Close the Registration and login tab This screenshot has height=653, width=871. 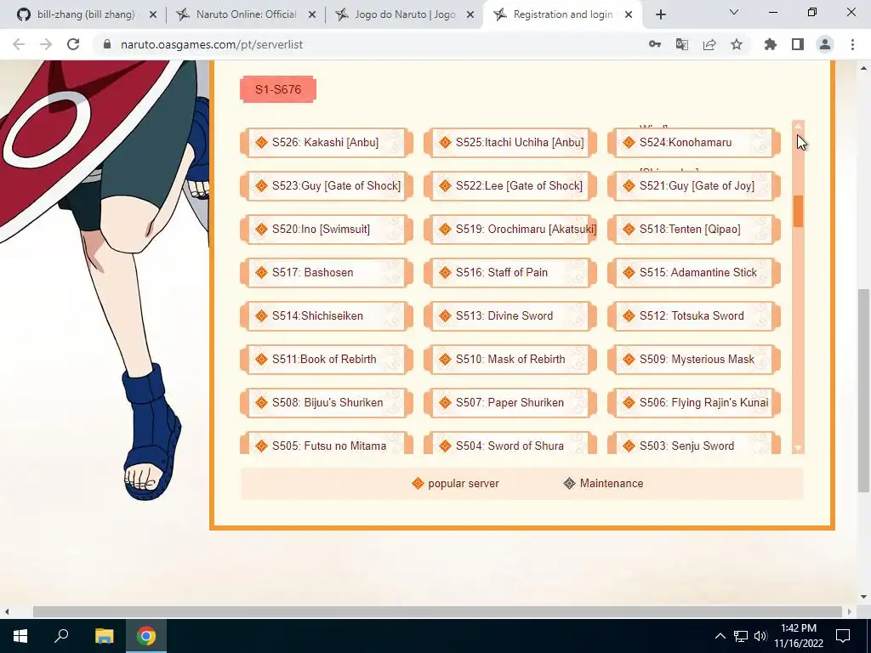(x=629, y=15)
